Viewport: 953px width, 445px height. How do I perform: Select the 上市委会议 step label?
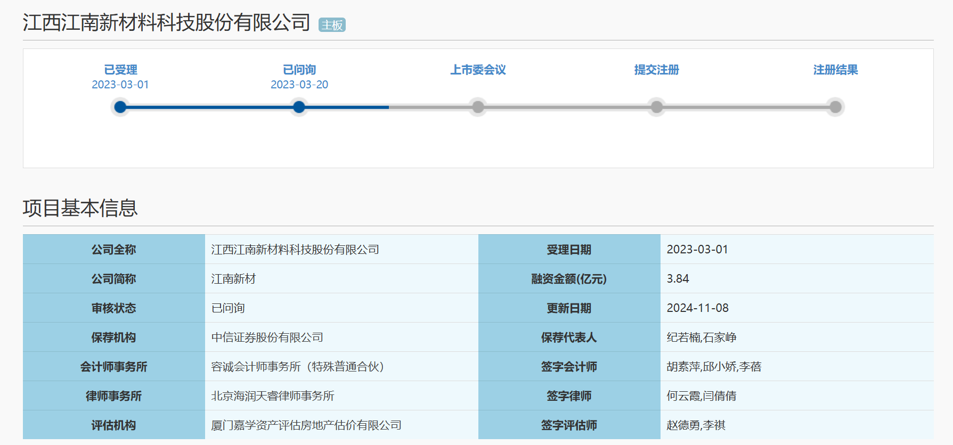pos(478,70)
